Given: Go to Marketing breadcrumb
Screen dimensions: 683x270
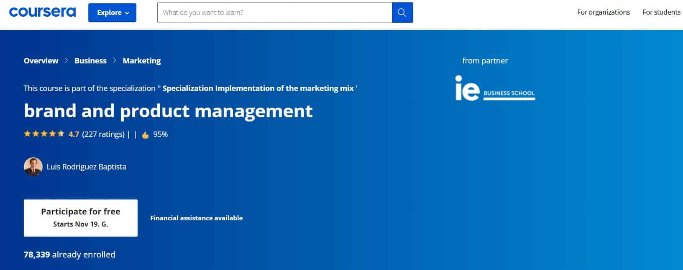Looking at the screenshot, I should point(142,61).
